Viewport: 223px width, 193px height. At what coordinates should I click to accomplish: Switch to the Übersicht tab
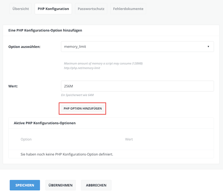(x=21, y=9)
